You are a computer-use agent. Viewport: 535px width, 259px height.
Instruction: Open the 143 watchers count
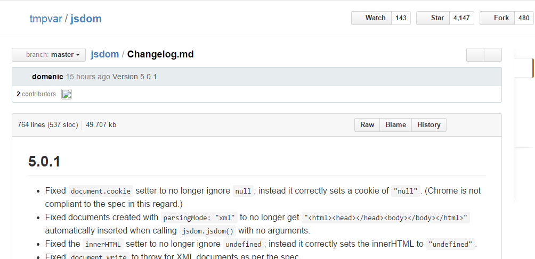click(401, 18)
